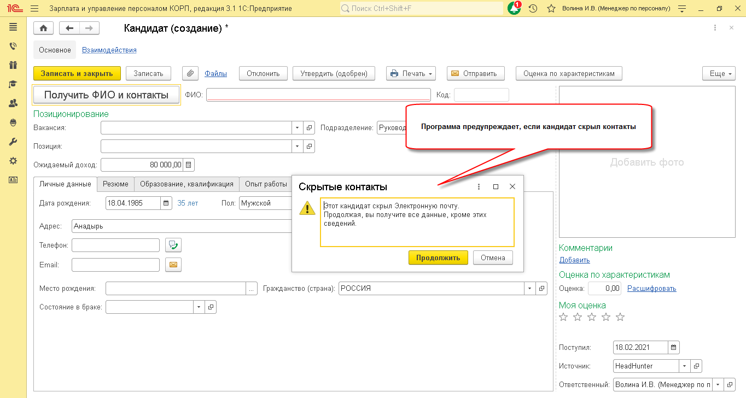
Task: Expand the Гражданство (страна) dropdown
Action: pos(529,288)
